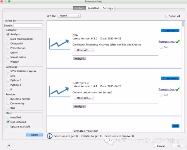Switch to the Explore tab
Viewport: 187px width, 150px height.
(79, 8)
